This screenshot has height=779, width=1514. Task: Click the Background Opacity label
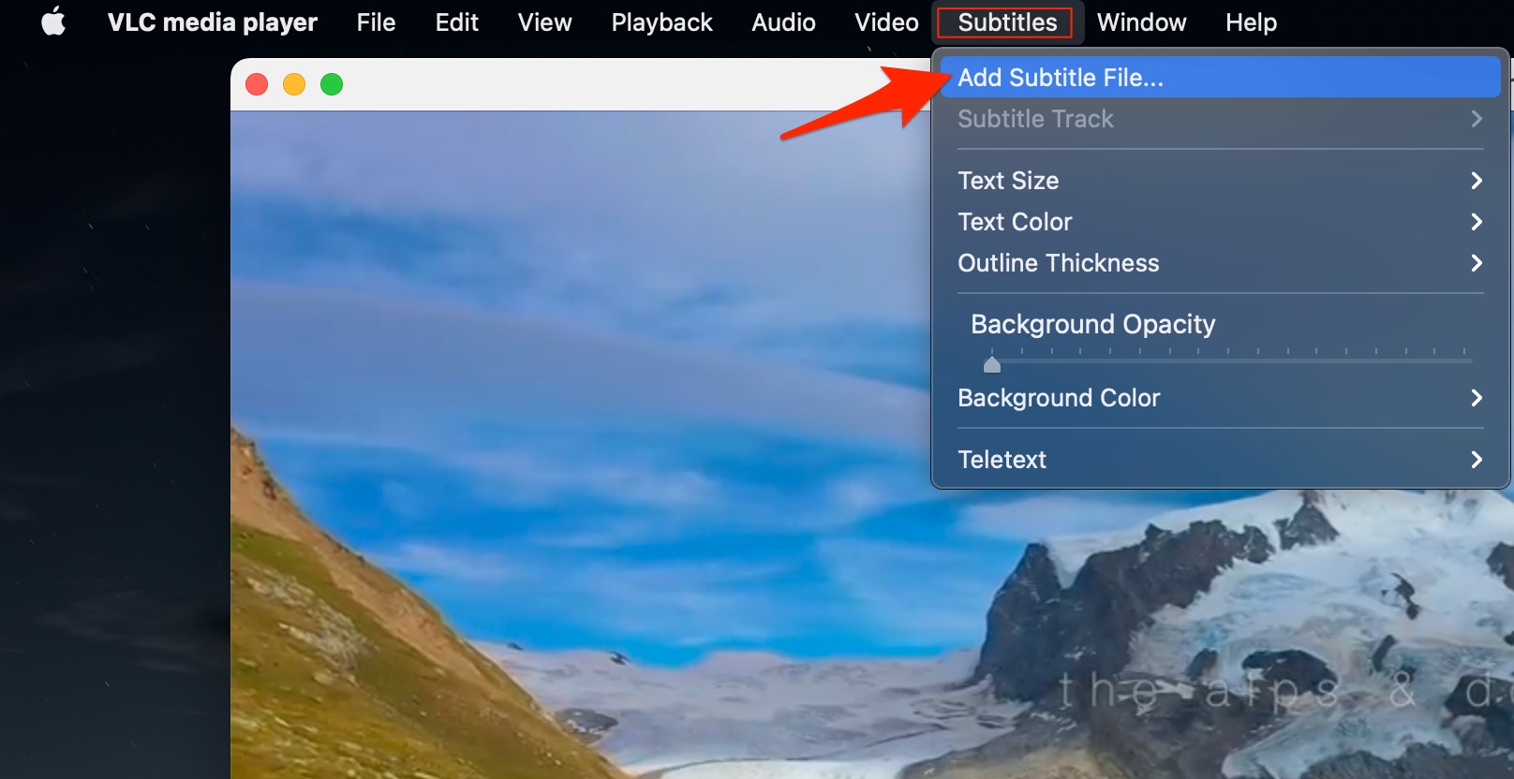click(x=1093, y=324)
